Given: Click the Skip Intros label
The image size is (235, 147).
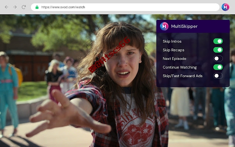Looking at the screenshot, I should [172, 42].
